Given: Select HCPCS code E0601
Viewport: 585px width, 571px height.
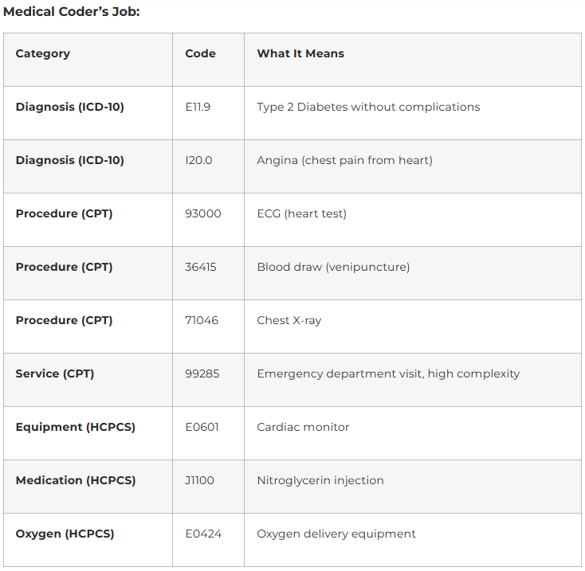Looking at the screenshot, I should pos(202,427).
